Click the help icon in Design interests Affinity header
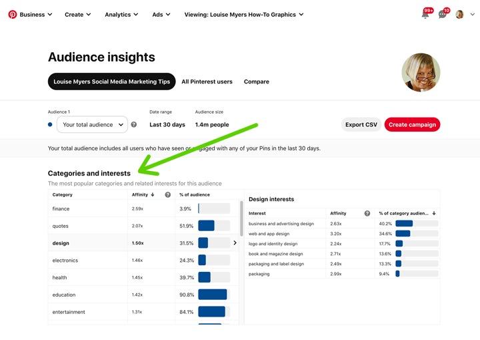 [x=367, y=213]
